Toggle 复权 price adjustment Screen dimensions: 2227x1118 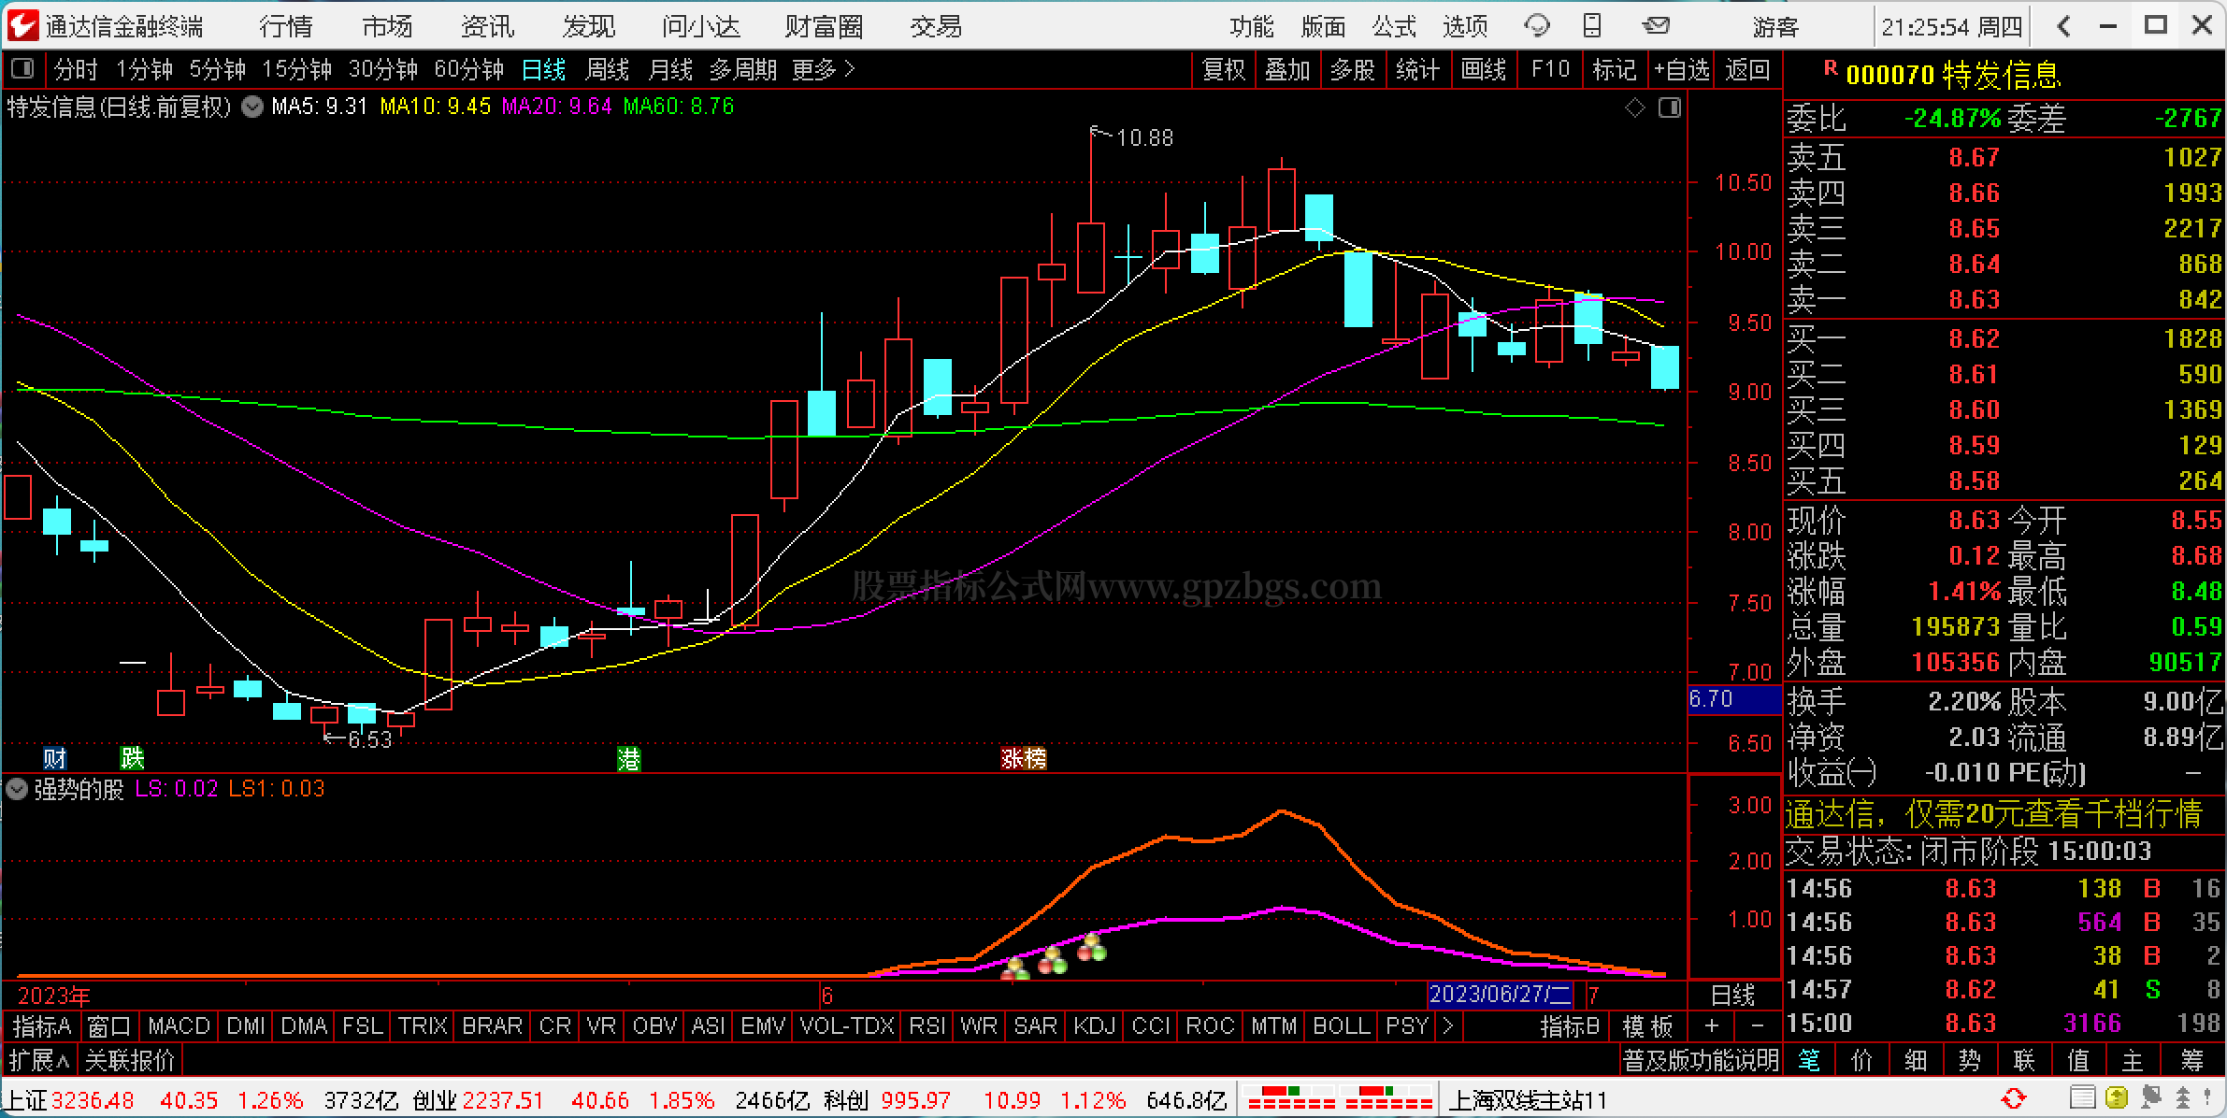[x=1224, y=70]
